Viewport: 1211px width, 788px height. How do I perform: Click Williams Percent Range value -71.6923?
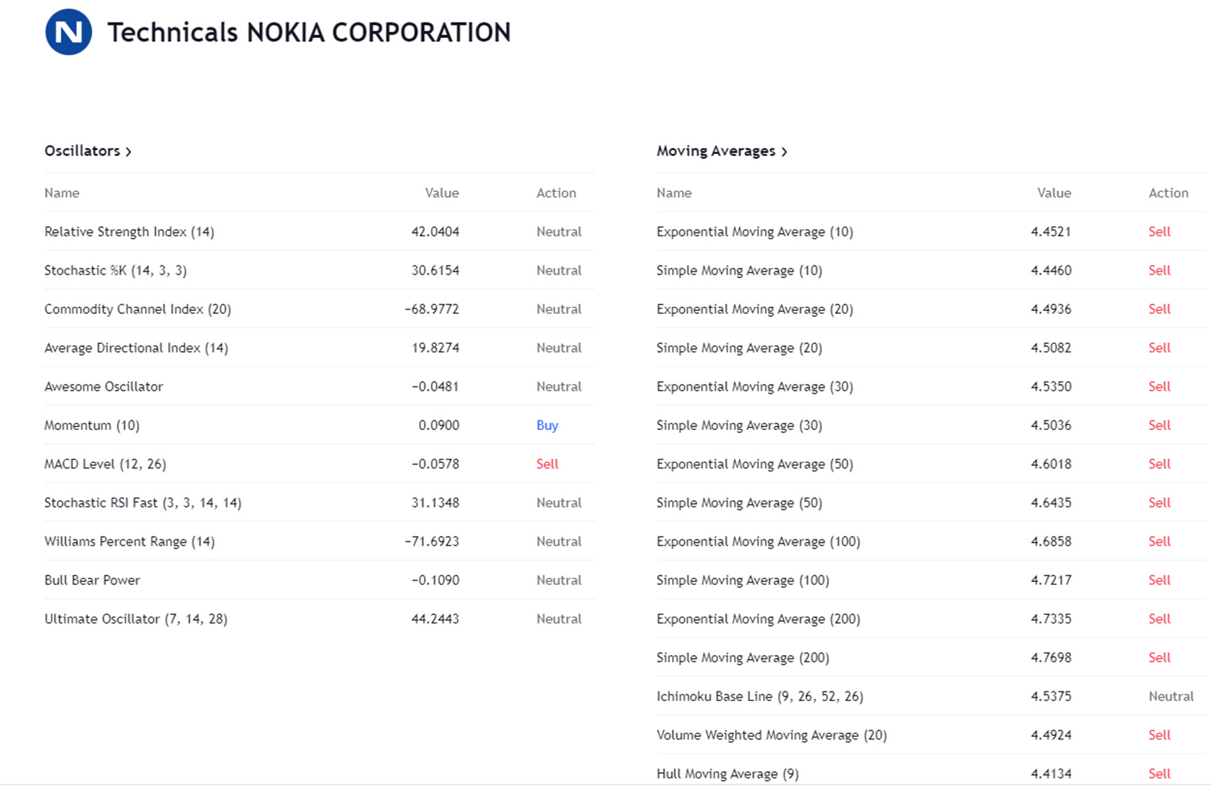pos(432,541)
